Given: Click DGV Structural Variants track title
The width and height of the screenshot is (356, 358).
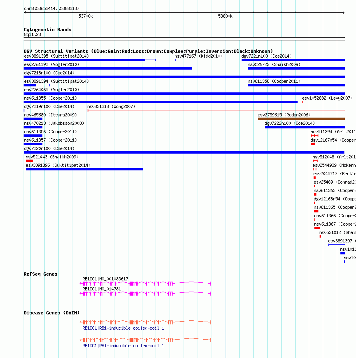Looking at the screenshot, I should click(x=148, y=51).
